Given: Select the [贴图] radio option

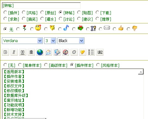Looking at the screenshot, I should tap(79, 12).
